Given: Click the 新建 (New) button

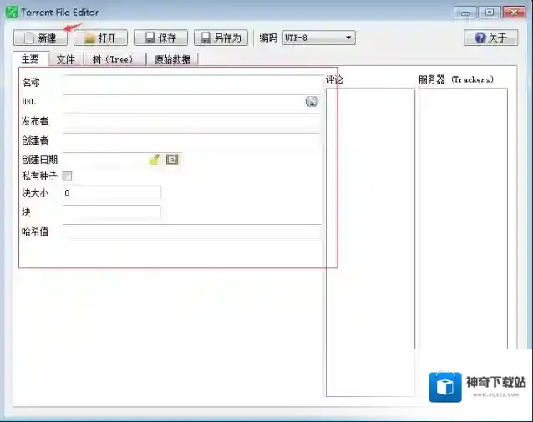Looking at the screenshot, I should tap(40, 38).
